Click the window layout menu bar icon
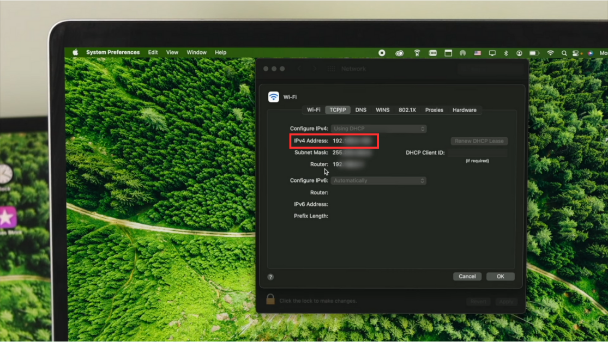Viewport: 608px width, 342px height. tap(448, 53)
